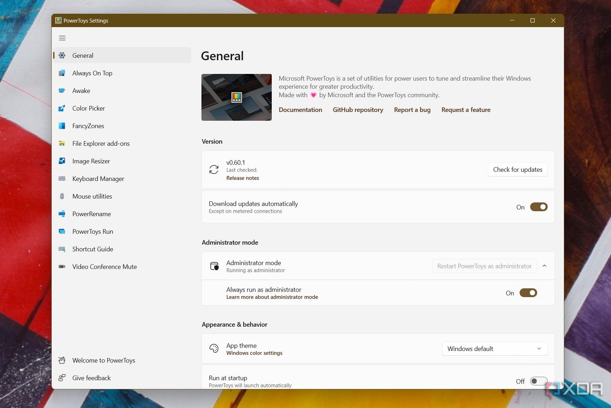
Task: Click the App theme palette icon
Action: [214, 349]
